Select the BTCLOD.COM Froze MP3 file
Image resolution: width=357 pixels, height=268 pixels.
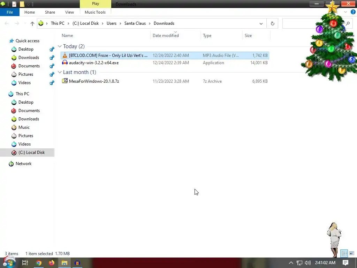click(165, 55)
